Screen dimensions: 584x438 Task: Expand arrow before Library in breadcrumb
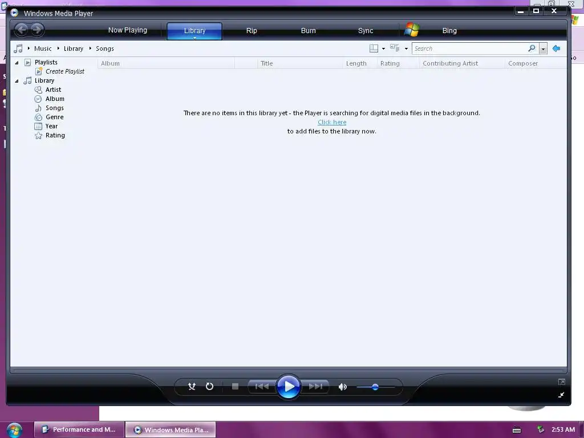click(59, 48)
